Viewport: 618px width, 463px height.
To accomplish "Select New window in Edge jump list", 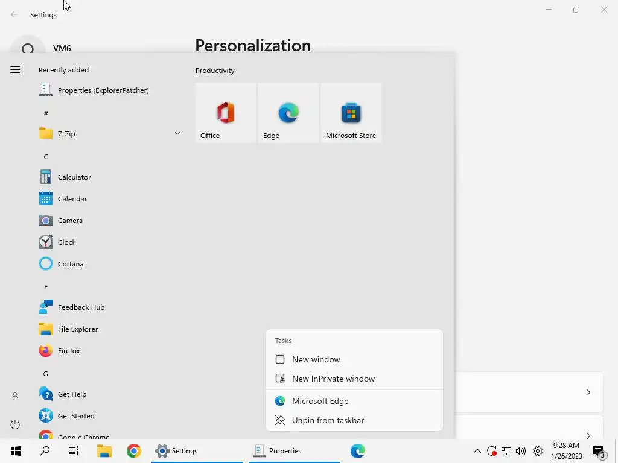I will (354, 359).
